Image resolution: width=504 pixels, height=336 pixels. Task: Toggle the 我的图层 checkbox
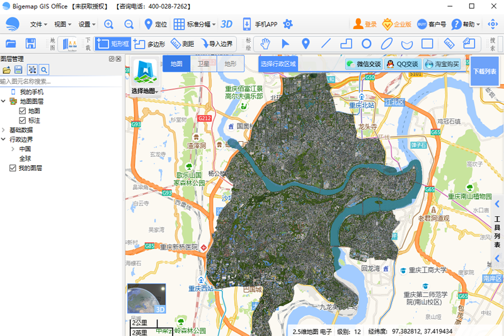13,168
